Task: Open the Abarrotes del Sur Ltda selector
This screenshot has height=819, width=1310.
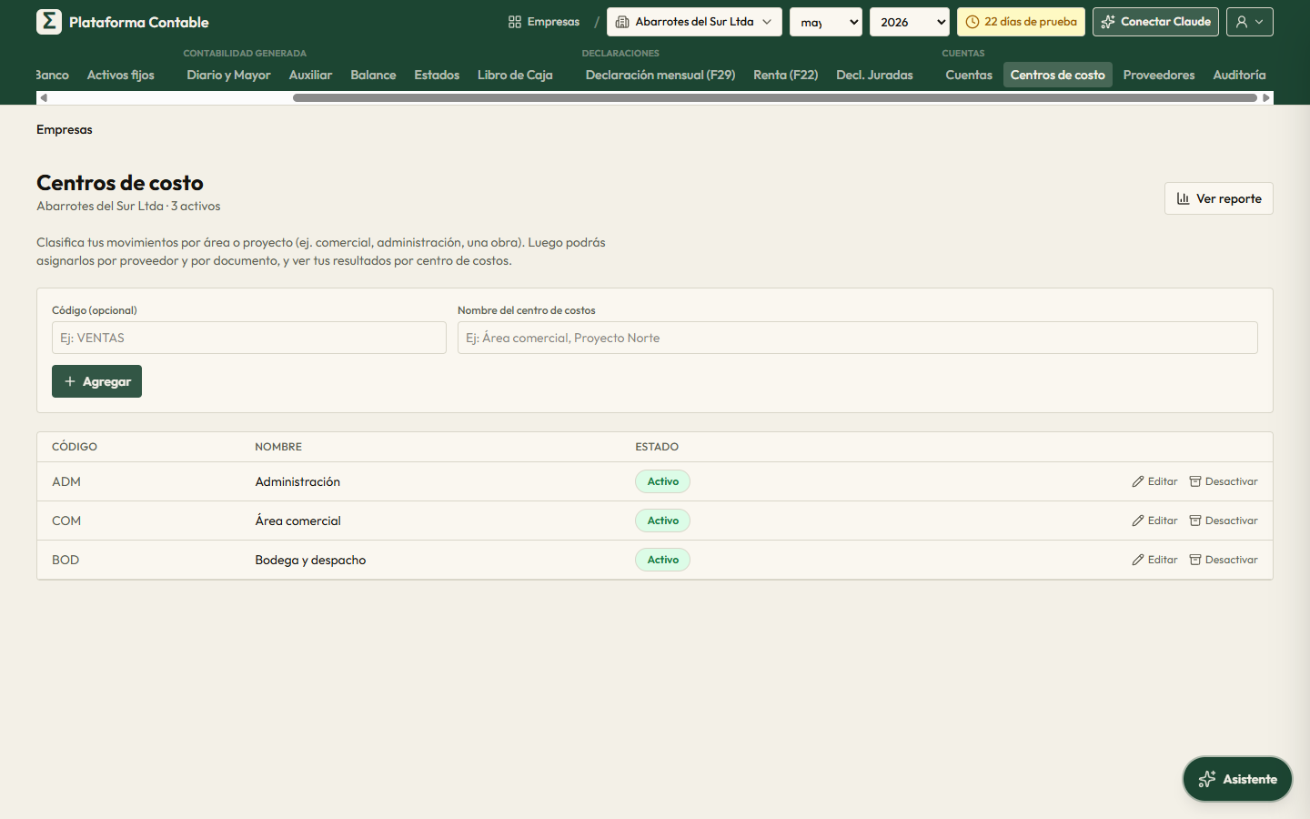Action: click(694, 22)
